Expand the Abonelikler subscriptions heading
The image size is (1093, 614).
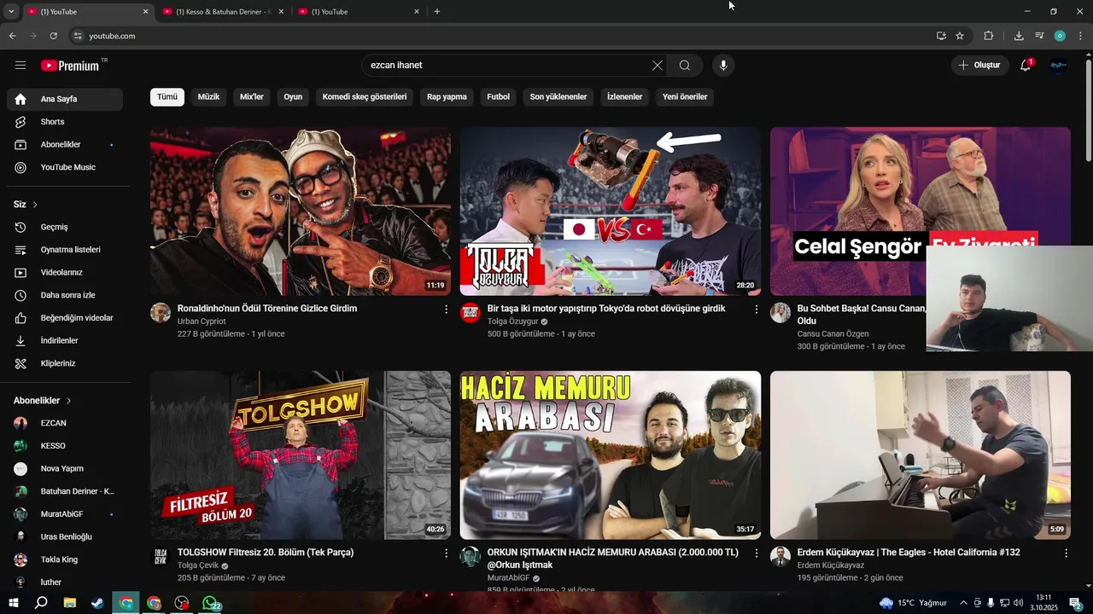43,401
